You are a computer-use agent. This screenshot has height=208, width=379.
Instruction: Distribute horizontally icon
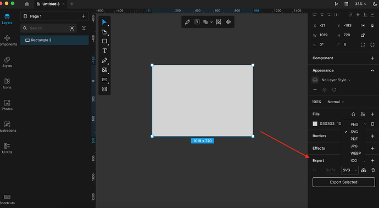337,15
